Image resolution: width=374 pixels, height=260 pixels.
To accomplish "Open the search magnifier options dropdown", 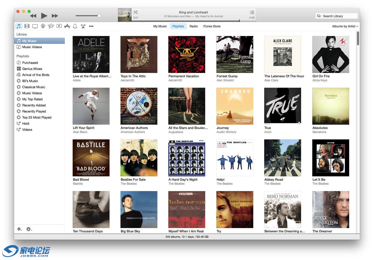I will coord(319,16).
